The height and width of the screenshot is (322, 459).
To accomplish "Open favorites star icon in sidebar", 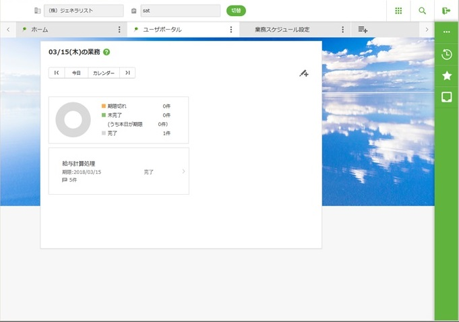I will [446, 76].
